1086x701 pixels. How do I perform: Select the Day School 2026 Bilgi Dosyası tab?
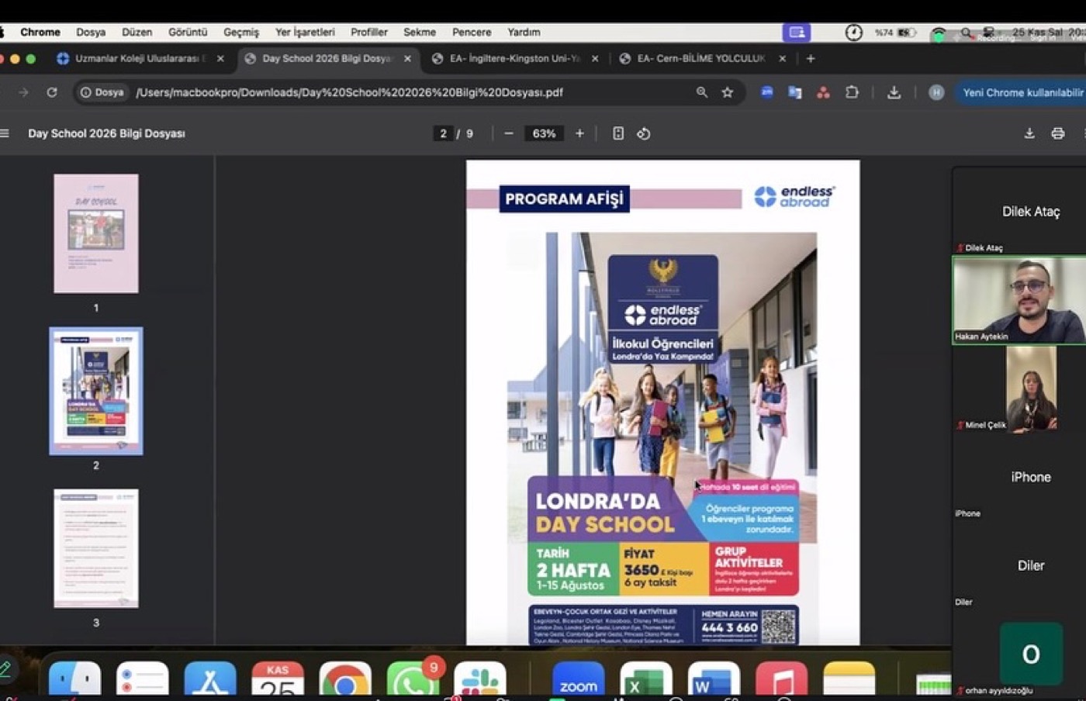(x=327, y=58)
